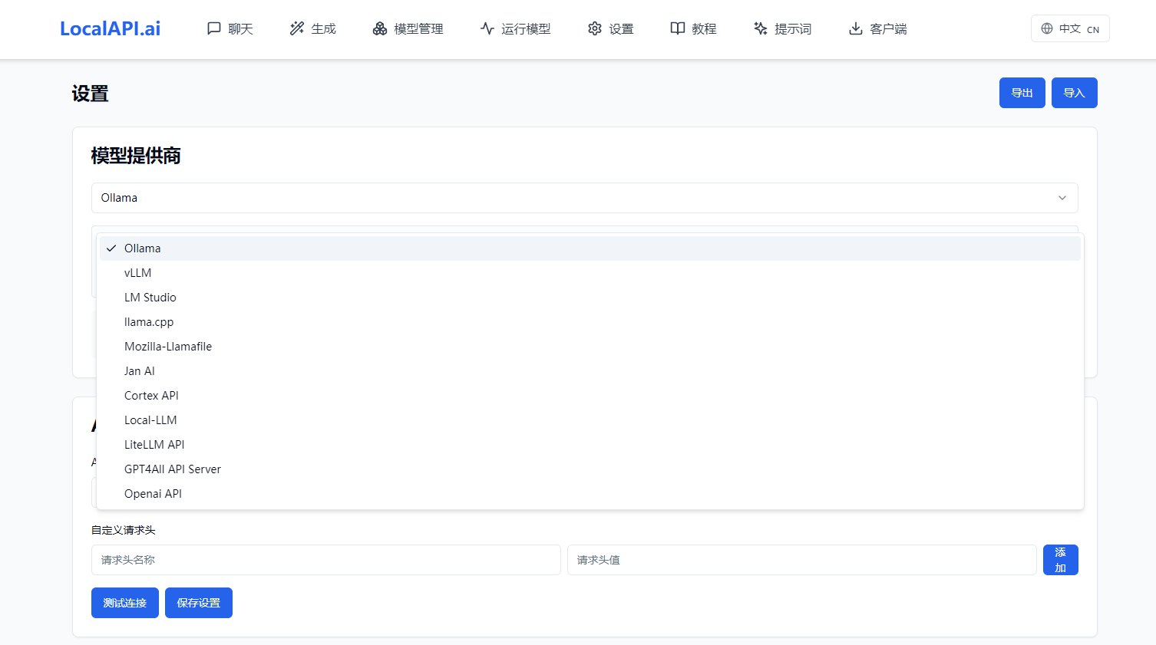Choose LM Studio from provider list
This screenshot has height=645, width=1156.
coord(590,298)
